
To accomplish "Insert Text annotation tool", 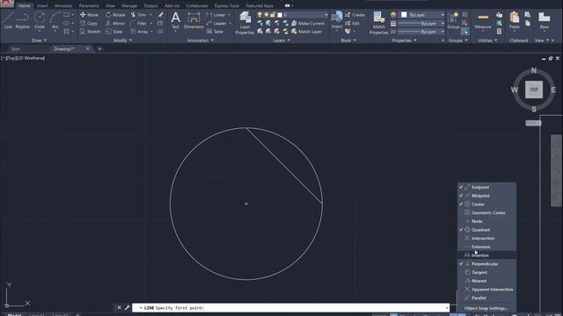I will pyautogui.click(x=175, y=19).
